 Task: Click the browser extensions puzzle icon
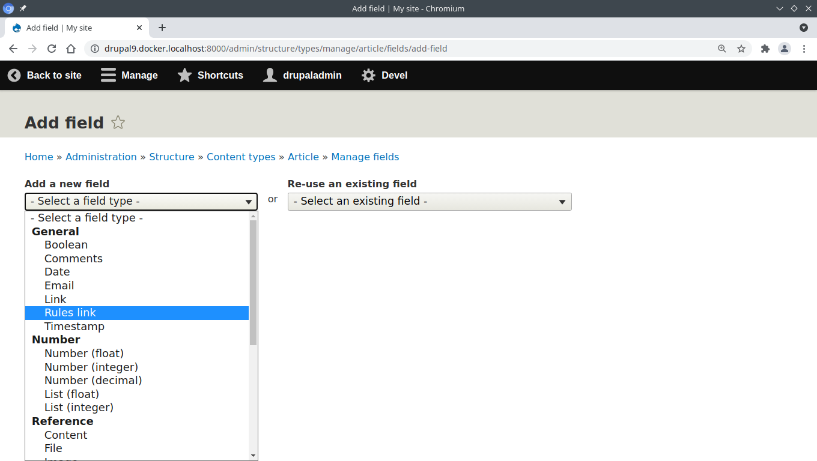765,49
